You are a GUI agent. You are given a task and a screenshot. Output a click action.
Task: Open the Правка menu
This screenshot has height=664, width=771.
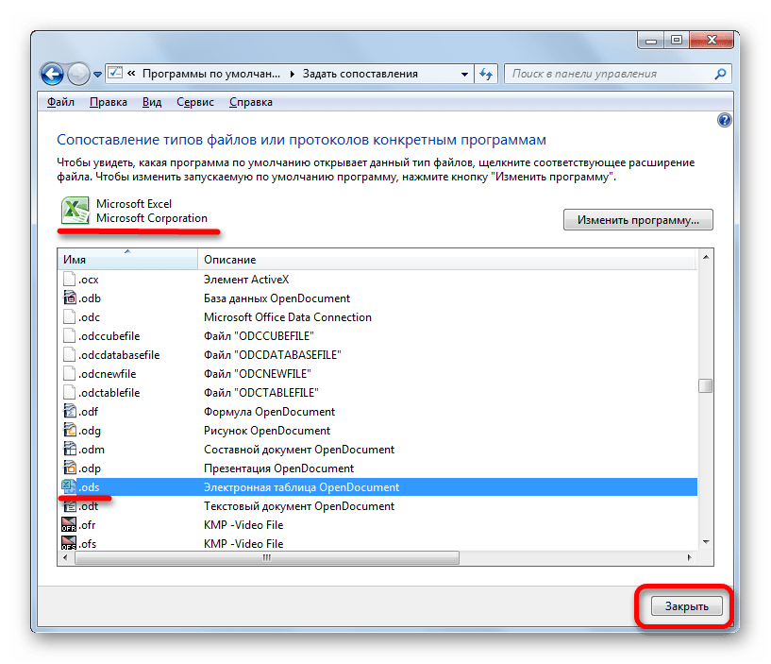pos(109,102)
